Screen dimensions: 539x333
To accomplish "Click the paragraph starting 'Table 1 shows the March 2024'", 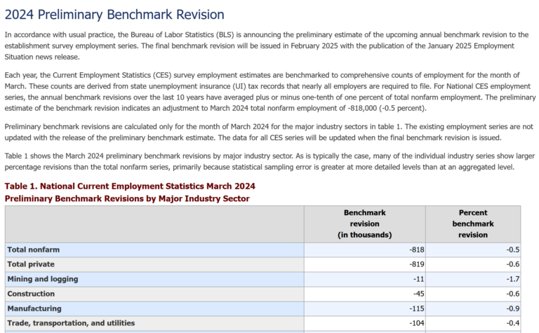I will (269, 161).
